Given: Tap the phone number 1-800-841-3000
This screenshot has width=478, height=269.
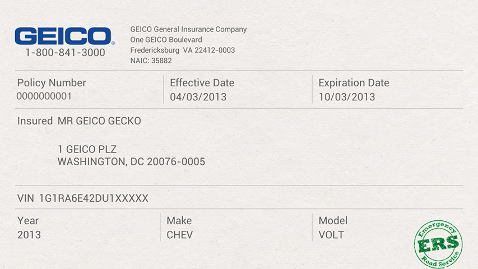Looking at the screenshot, I should (65, 53).
